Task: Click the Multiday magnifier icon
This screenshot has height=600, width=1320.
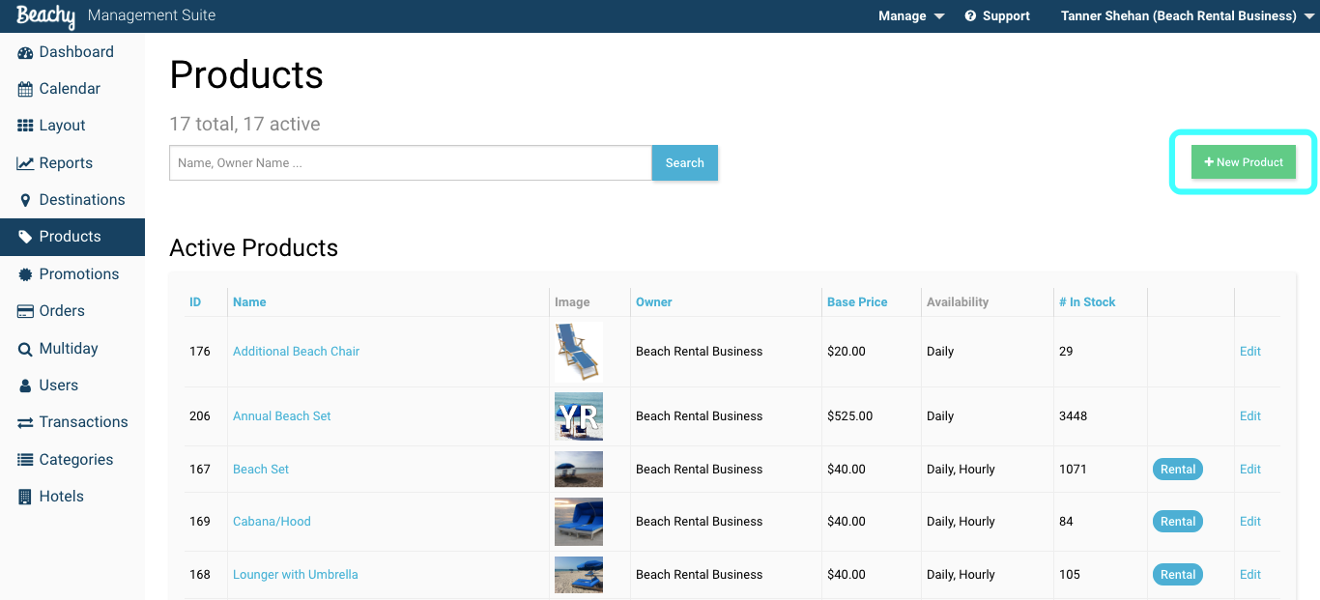Action: click(25, 349)
